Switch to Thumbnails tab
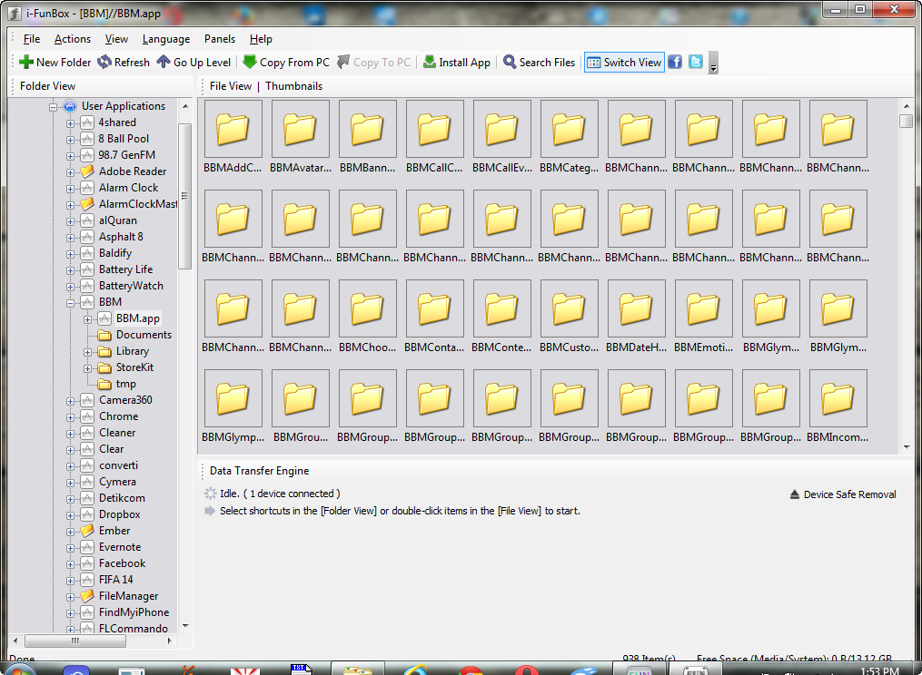 (293, 86)
